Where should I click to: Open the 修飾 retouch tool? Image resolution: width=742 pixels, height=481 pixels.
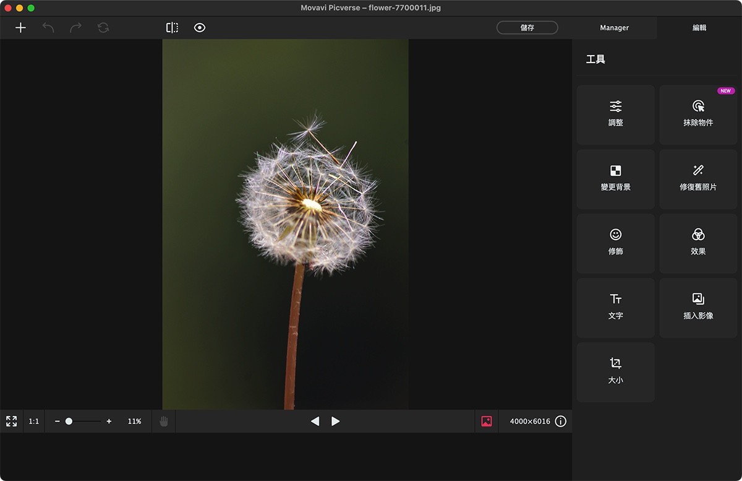[x=615, y=243]
